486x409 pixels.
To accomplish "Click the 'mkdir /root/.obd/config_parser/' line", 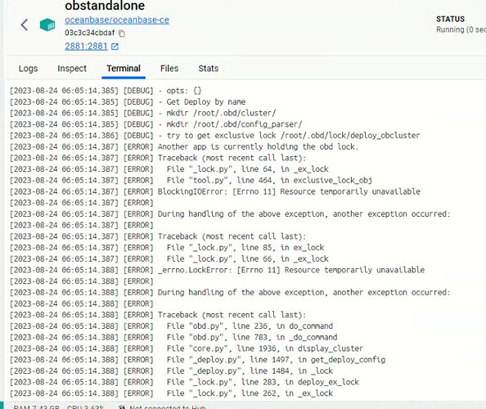I will 155,124.
